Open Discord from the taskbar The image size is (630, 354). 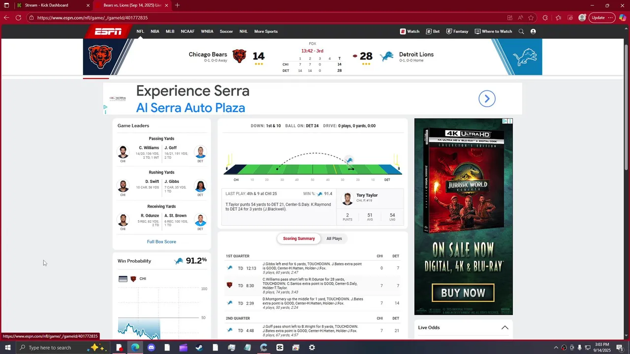pos(151,348)
